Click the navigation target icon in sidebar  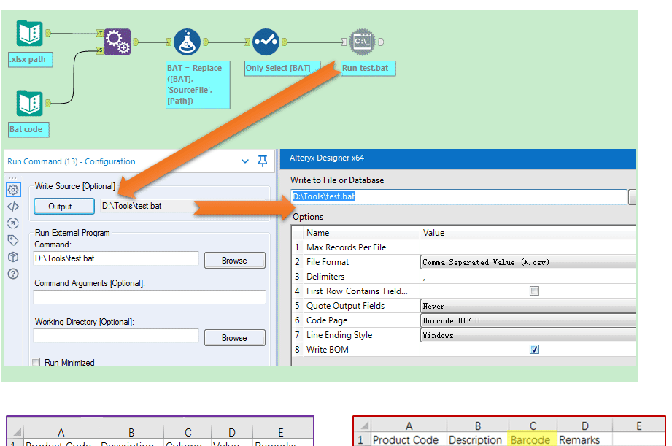click(13, 223)
